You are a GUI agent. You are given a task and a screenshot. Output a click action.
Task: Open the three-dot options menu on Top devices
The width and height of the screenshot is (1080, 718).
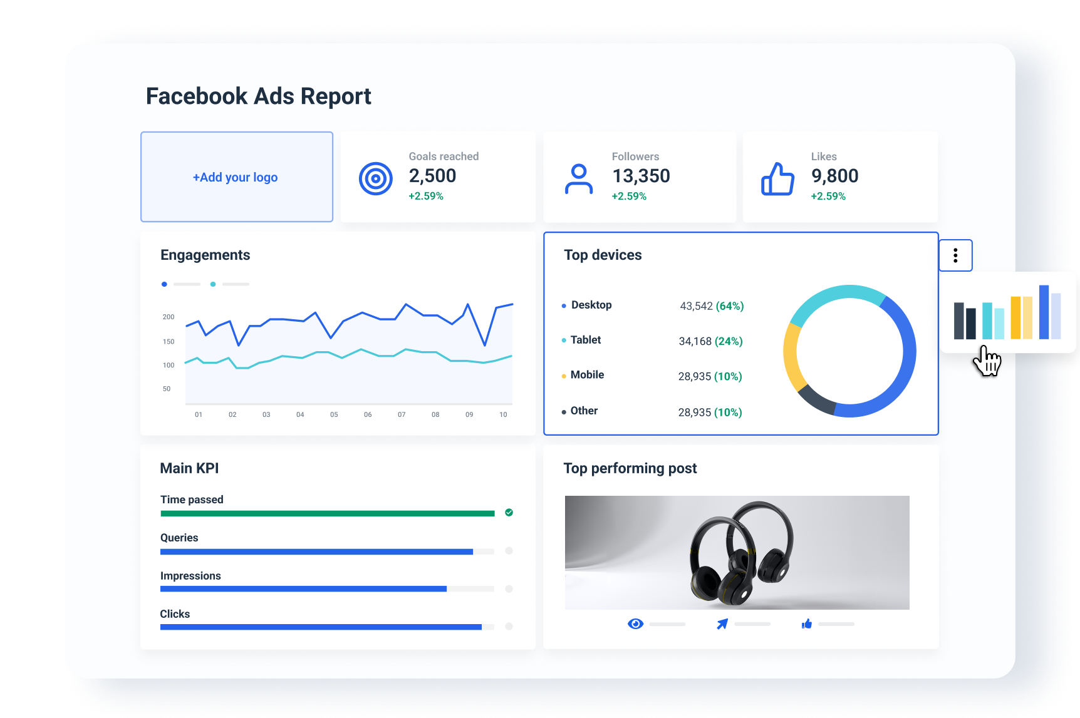pos(955,255)
